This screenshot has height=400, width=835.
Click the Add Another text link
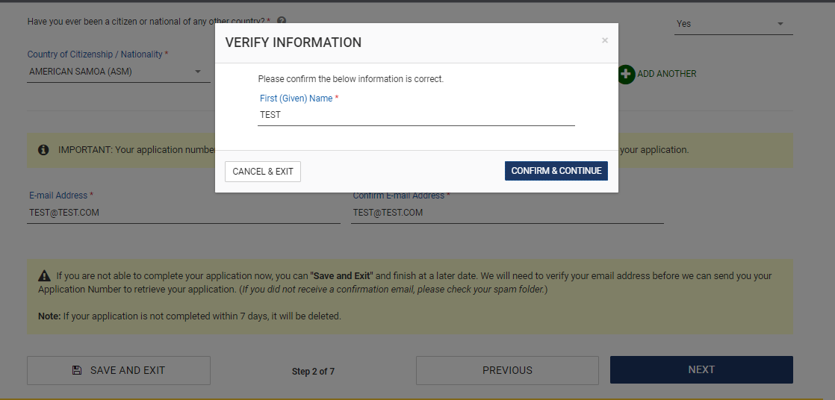point(666,74)
